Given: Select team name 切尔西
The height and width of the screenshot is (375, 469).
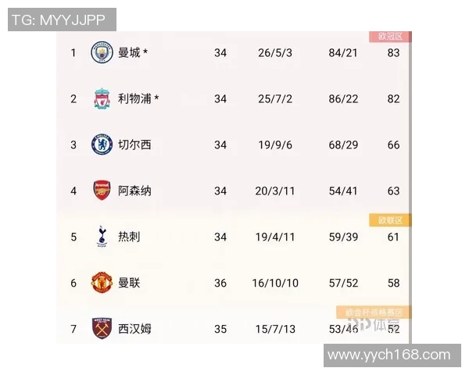Looking at the screenshot, I should [134, 145].
